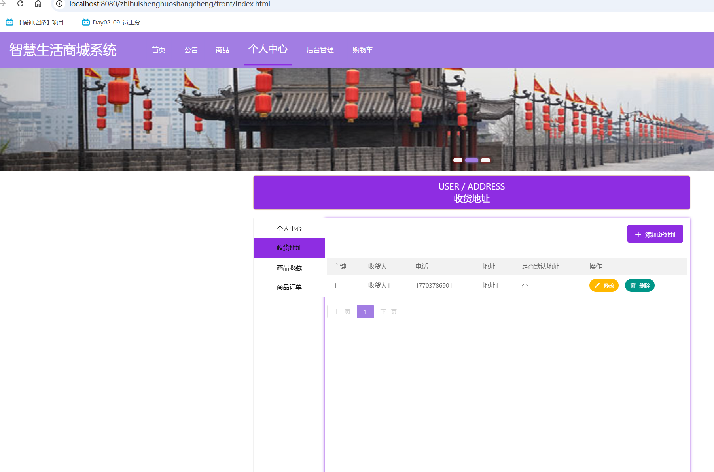Reload the page with the browser refresh icon
This screenshot has height=472, width=714.
point(21,4)
